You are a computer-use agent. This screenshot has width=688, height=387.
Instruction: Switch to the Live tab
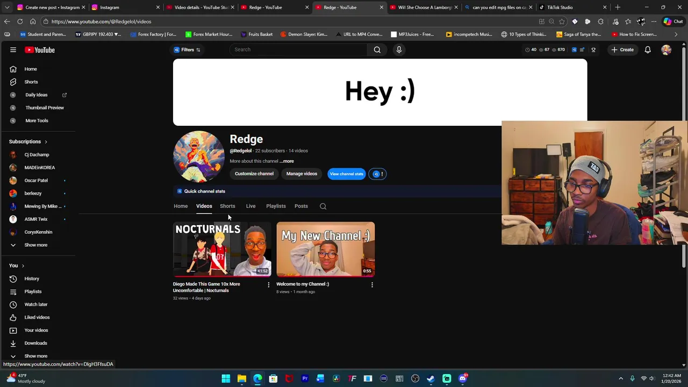pos(250,206)
